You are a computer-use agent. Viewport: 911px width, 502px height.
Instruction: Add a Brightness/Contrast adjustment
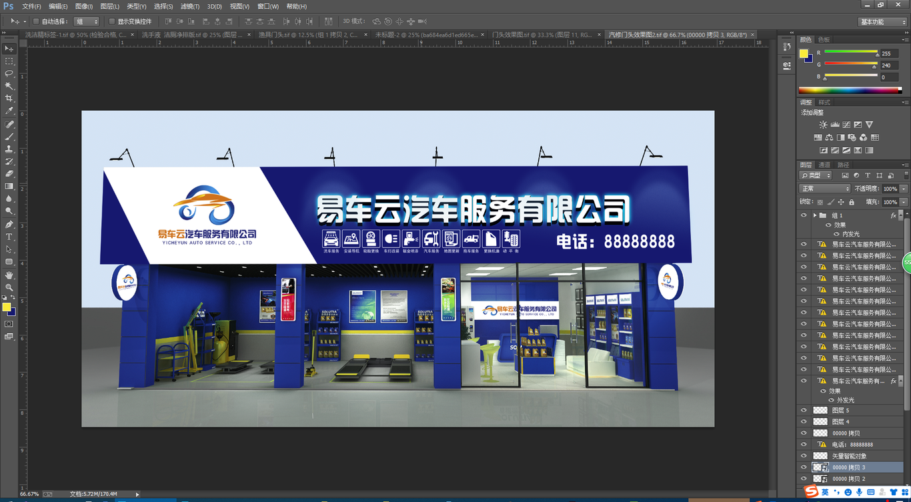coord(824,125)
